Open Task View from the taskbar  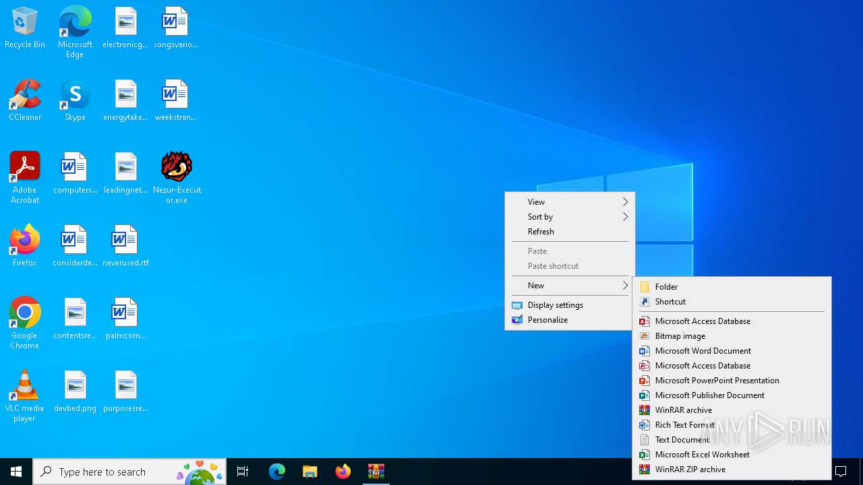(243, 472)
